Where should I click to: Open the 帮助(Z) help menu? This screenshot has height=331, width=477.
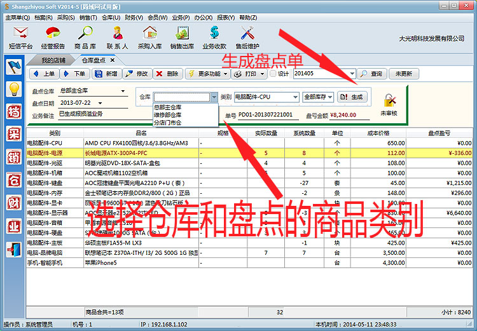click(x=248, y=18)
